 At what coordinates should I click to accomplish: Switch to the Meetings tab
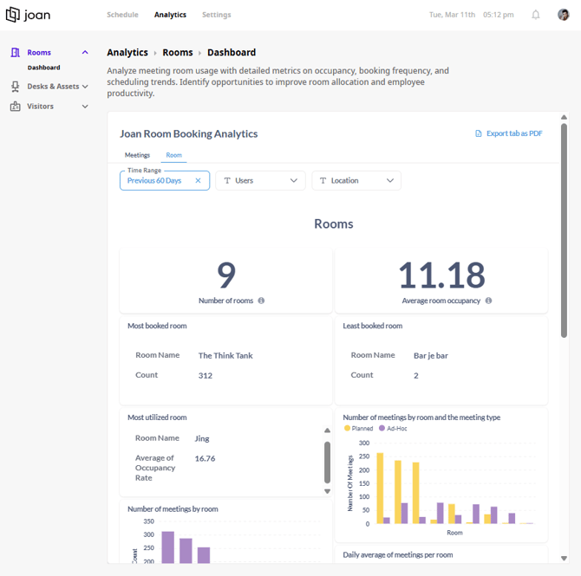[x=137, y=155]
